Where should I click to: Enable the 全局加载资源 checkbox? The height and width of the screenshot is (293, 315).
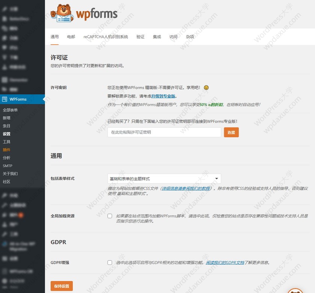pos(109,216)
